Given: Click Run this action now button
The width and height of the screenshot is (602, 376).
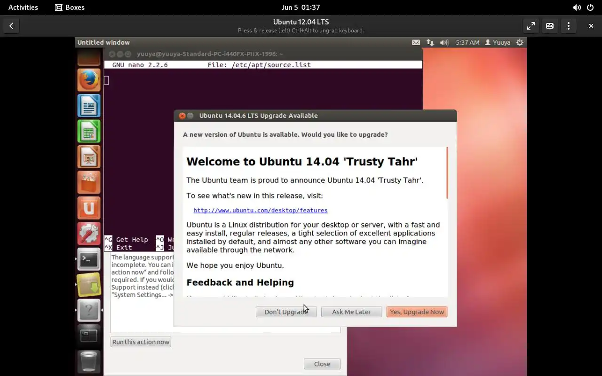Looking at the screenshot, I should coord(141,342).
